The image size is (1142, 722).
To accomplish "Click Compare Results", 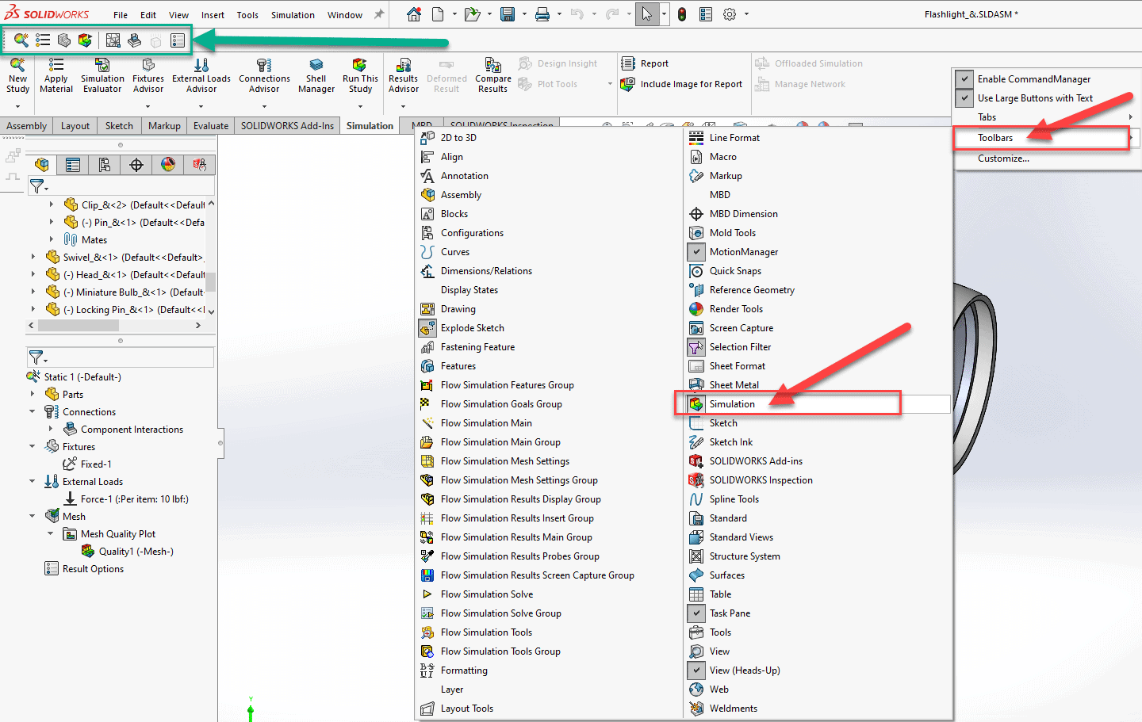I will [x=492, y=75].
